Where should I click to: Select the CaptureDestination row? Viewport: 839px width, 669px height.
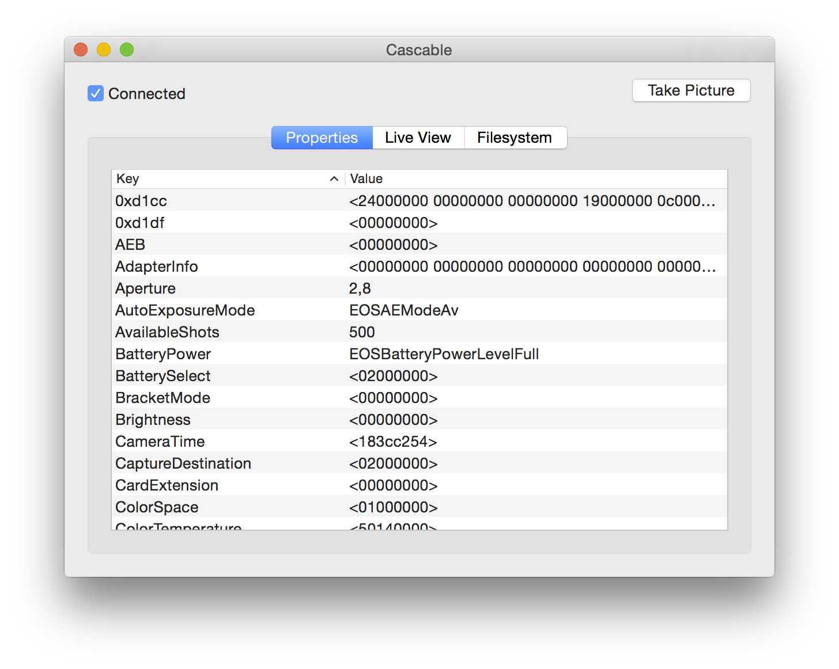419,463
